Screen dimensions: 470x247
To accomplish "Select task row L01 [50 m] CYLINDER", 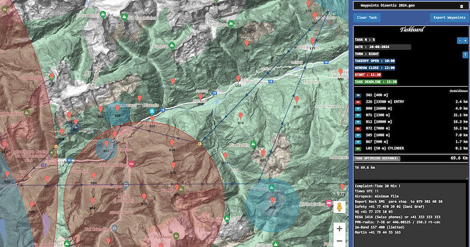I will [411, 148].
